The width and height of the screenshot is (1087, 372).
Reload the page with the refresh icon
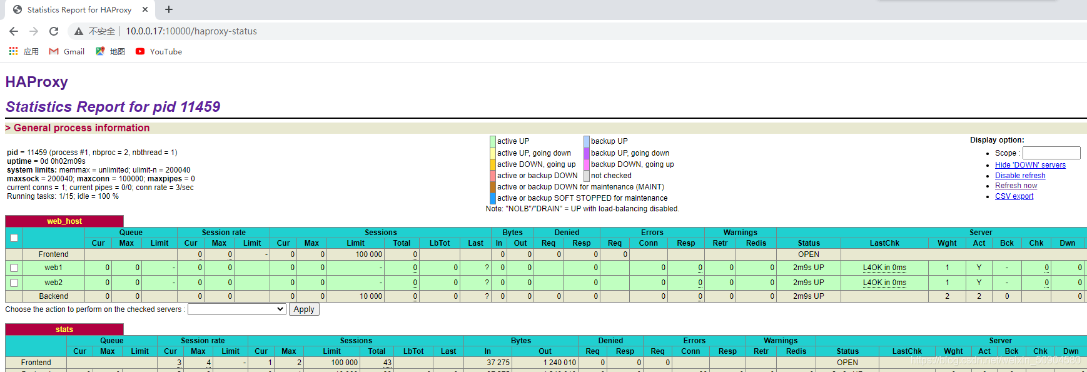pyautogui.click(x=54, y=31)
